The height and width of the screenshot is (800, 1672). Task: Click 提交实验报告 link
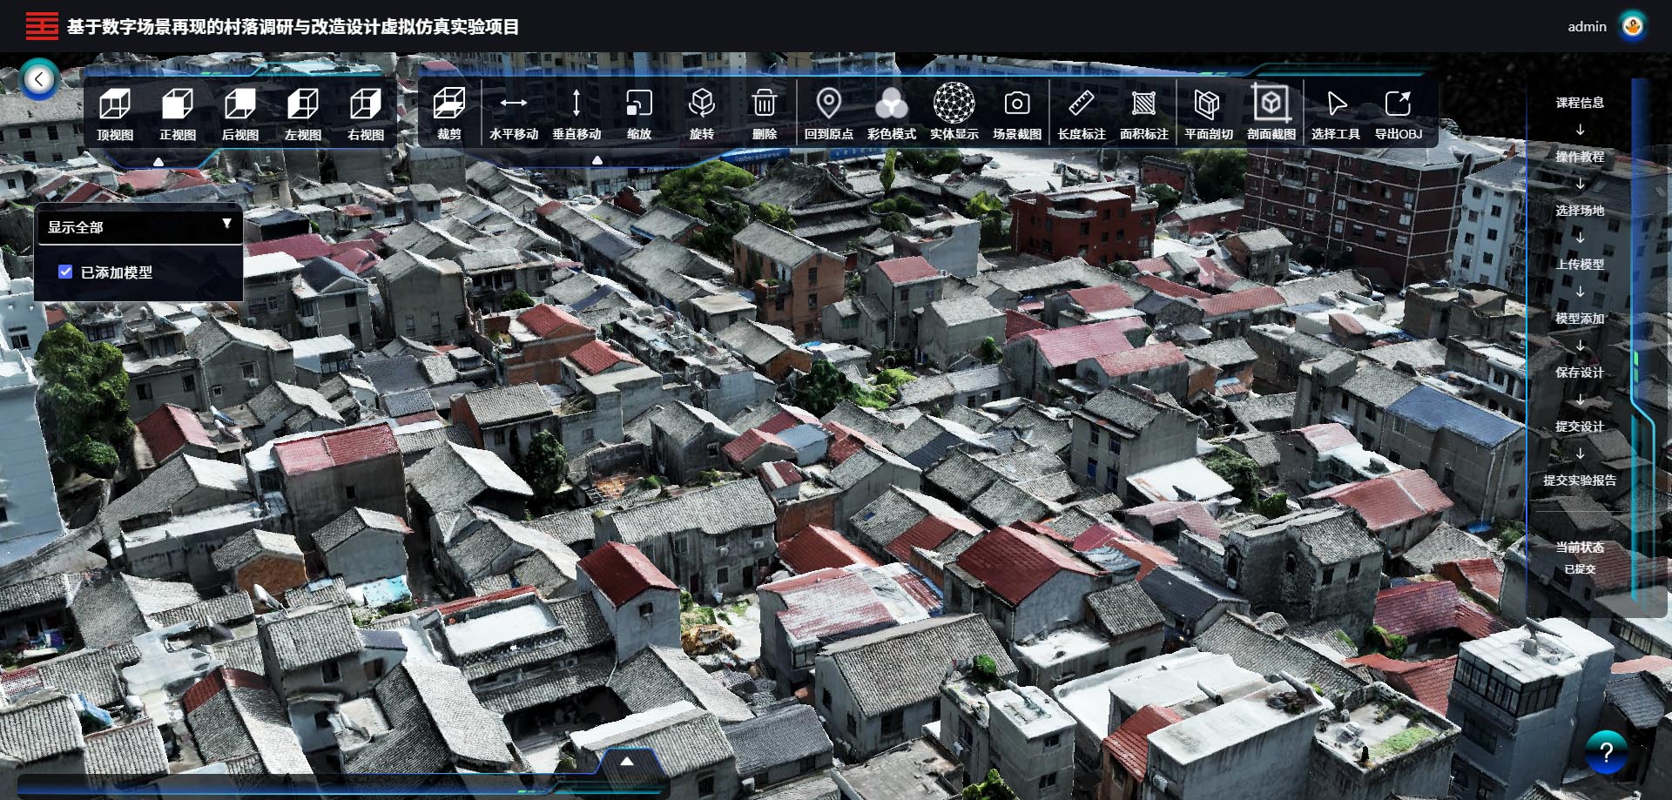point(1580,481)
